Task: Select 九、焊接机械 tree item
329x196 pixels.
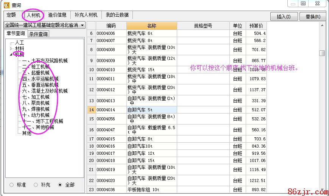Action: click(x=36, y=109)
